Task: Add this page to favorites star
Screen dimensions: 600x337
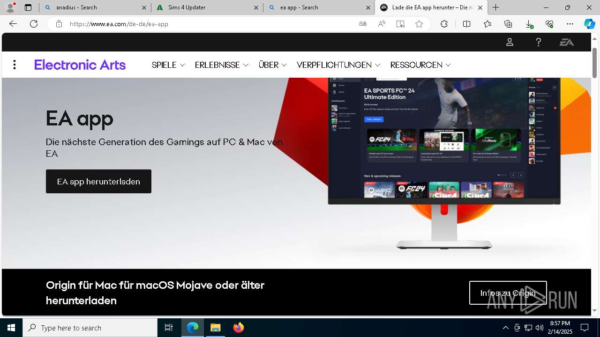Action: click(x=419, y=24)
